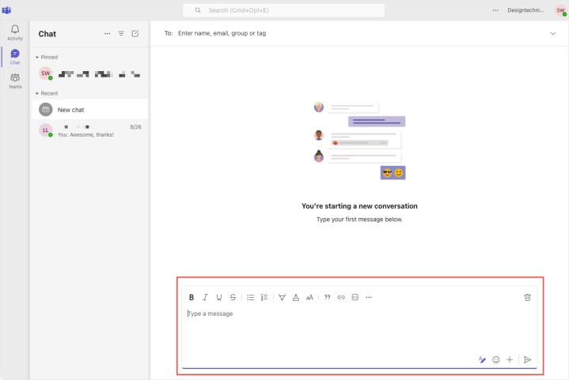Toggle strikethrough formatting
Viewport: 569px width, 380px height.
(233, 297)
